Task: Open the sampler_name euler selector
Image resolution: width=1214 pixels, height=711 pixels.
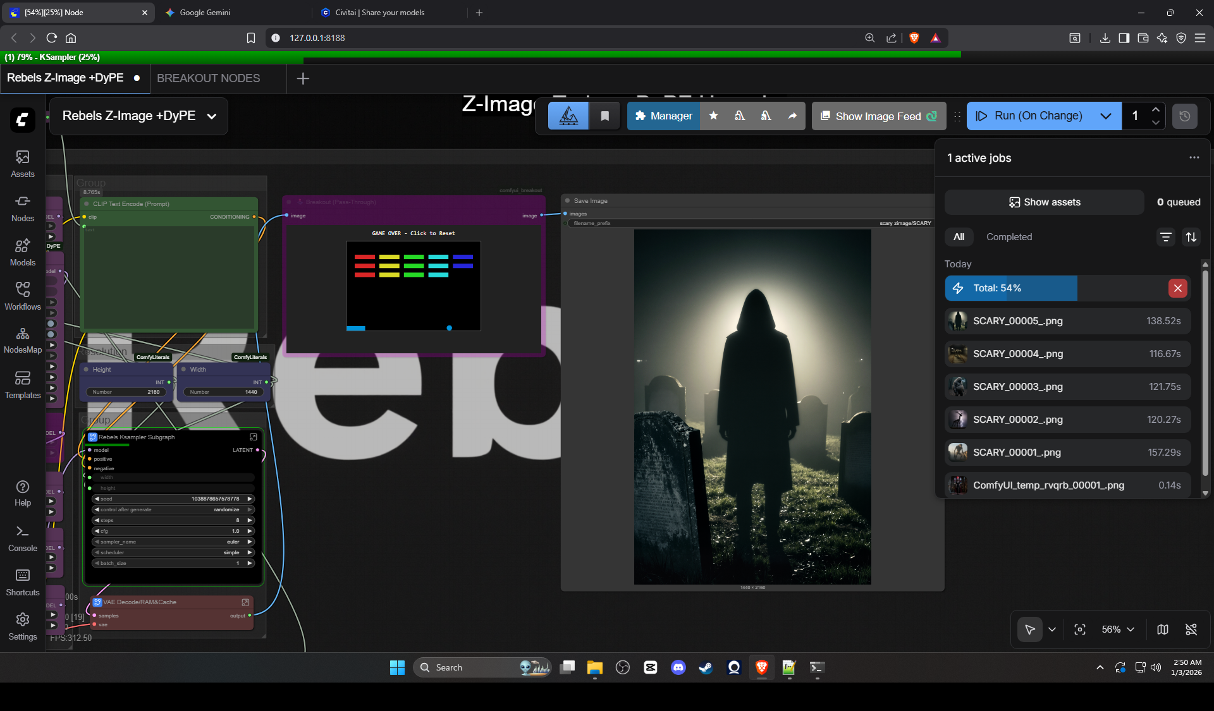Action: tap(173, 542)
